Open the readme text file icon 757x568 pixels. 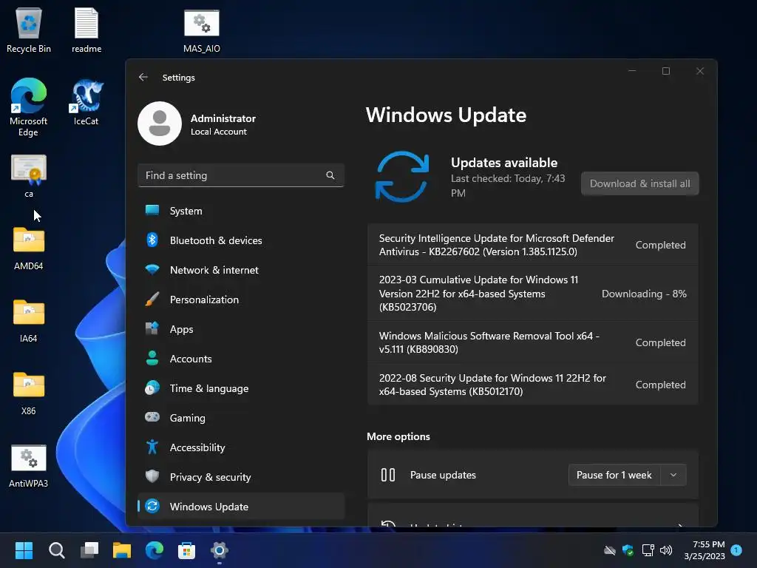click(86, 30)
